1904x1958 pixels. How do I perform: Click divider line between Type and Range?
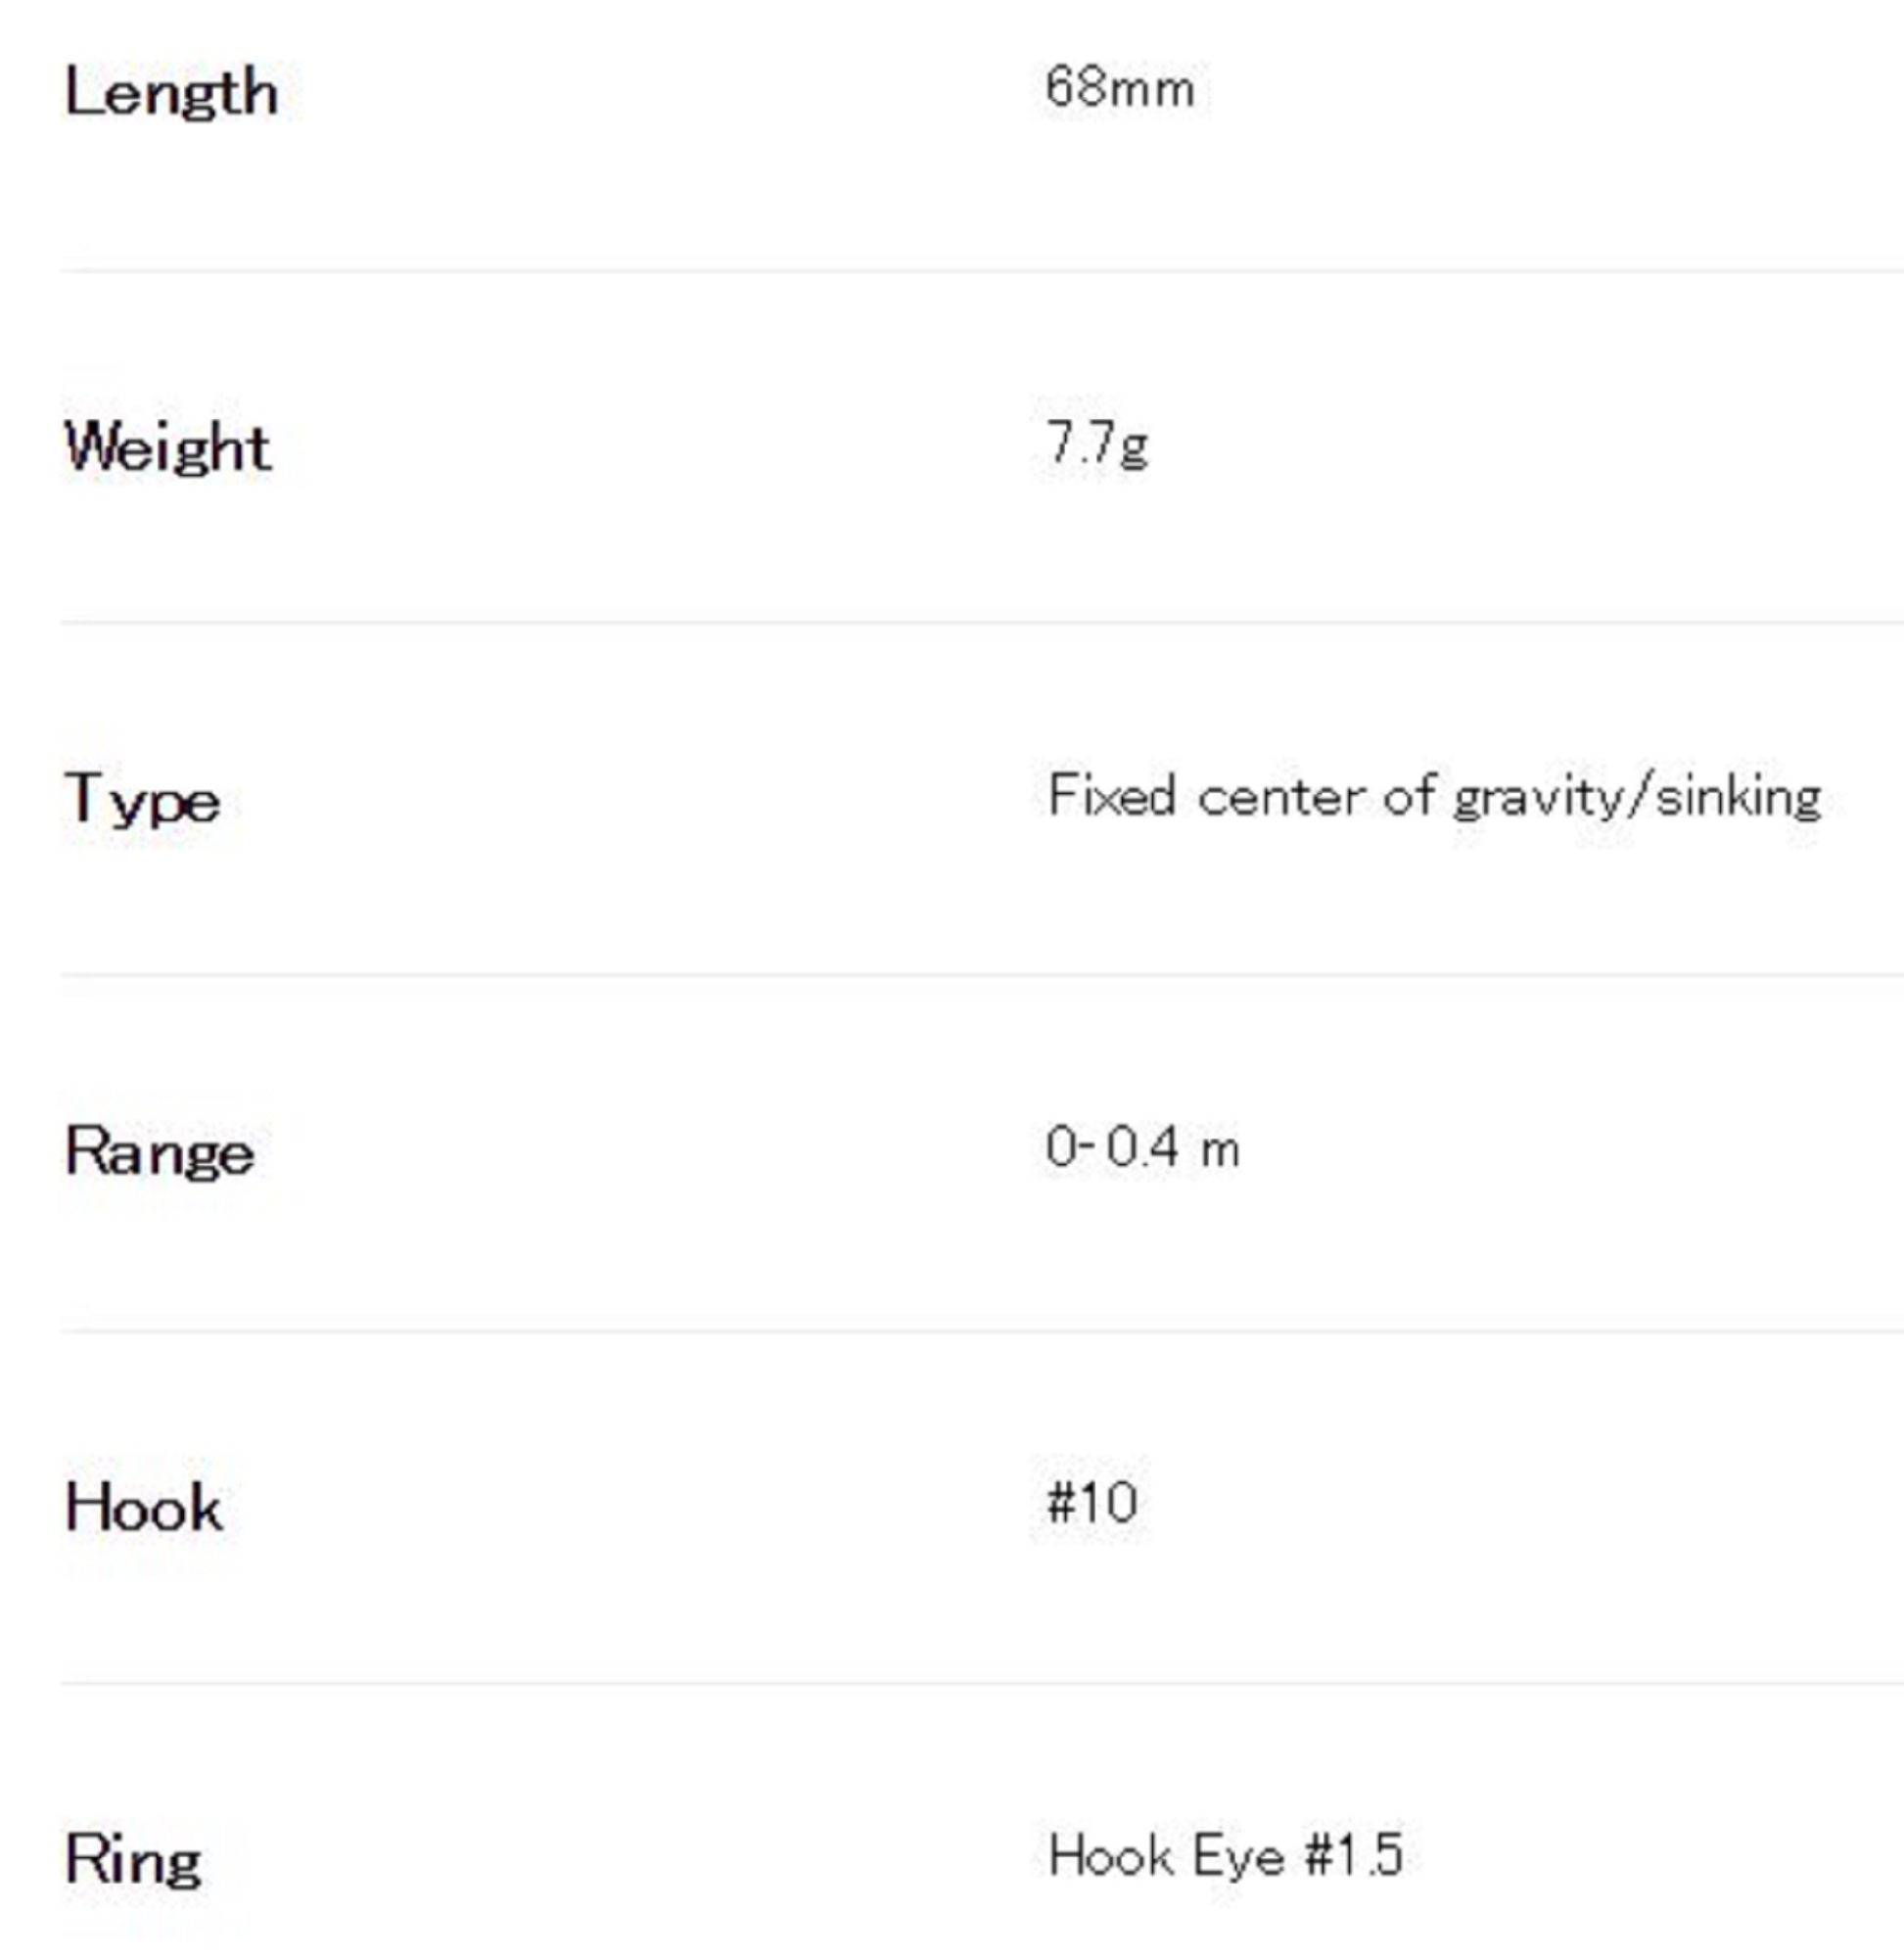[x=980, y=974]
